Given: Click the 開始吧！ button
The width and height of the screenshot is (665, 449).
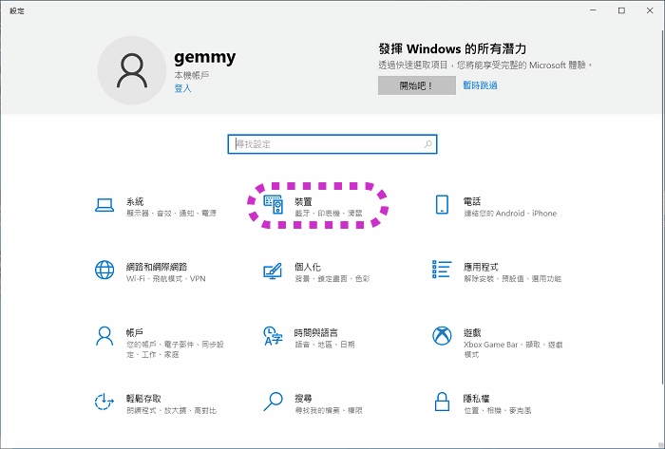Looking at the screenshot, I should (x=417, y=85).
